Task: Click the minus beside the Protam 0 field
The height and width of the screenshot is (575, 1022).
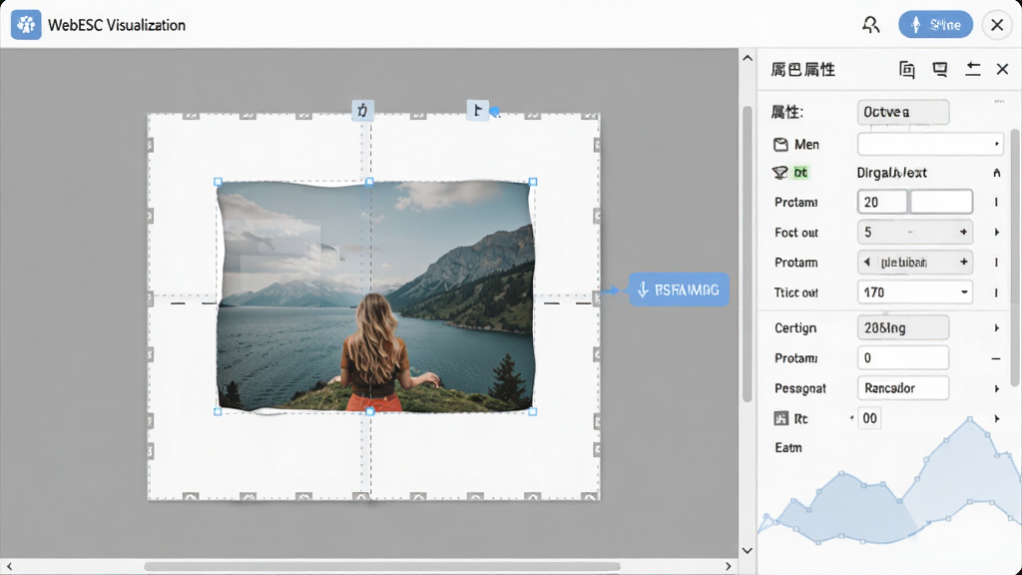Action: pyautogui.click(x=996, y=358)
